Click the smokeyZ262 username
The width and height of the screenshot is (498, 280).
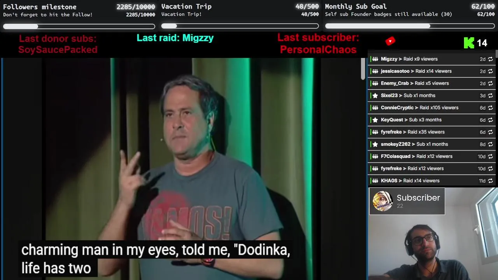point(396,144)
